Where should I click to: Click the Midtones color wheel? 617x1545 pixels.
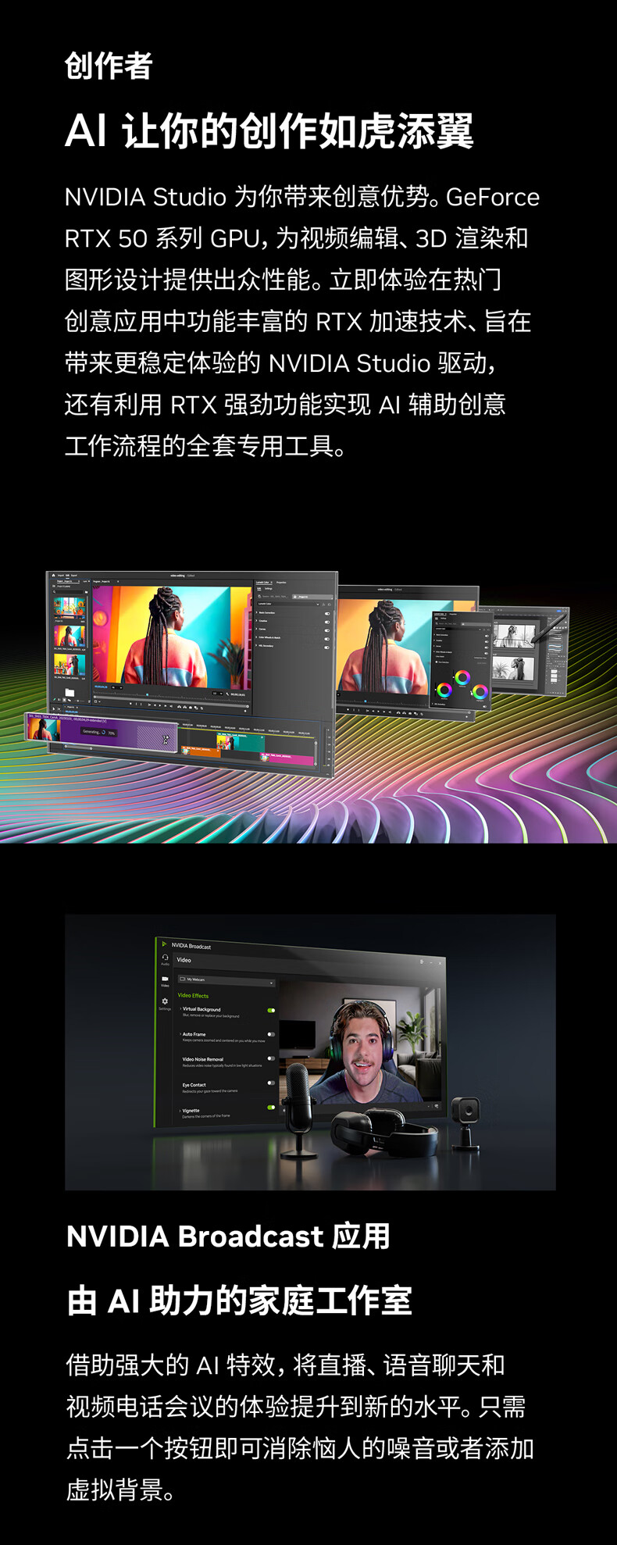pos(462,677)
